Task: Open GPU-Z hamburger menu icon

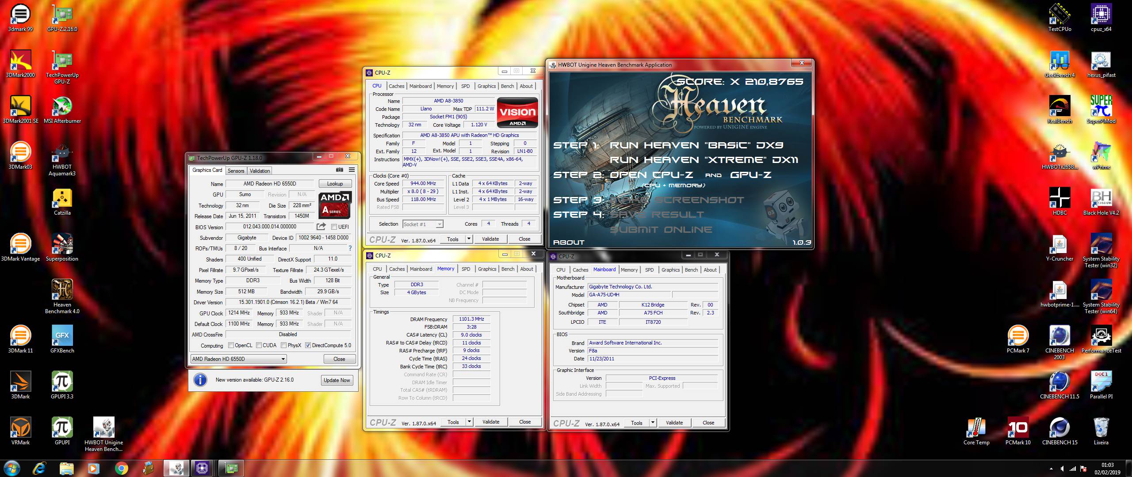Action: 352,170
